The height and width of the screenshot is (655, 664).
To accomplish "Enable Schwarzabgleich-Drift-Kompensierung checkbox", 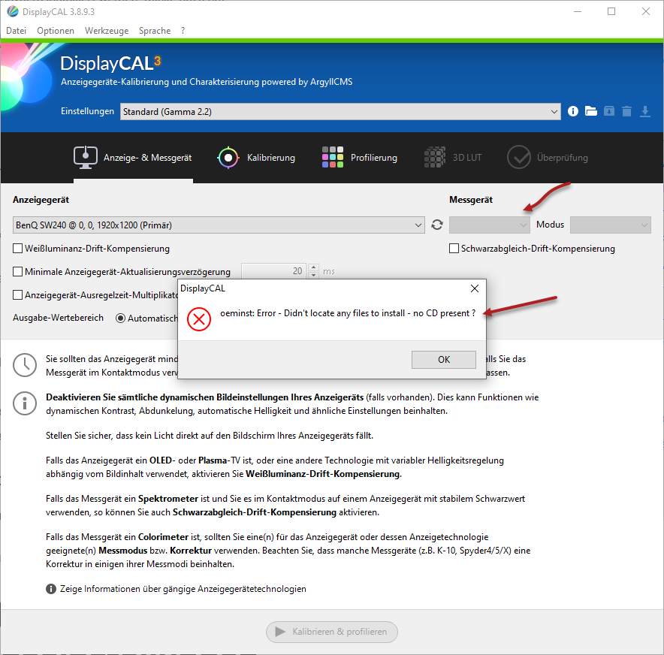I will (454, 249).
